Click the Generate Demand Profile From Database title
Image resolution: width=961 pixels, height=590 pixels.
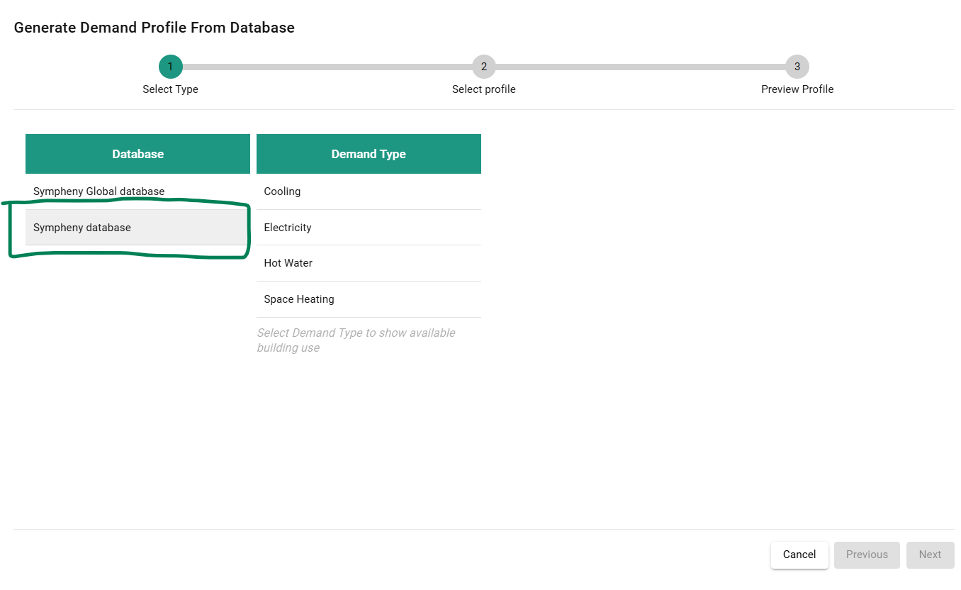coord(154,28)
